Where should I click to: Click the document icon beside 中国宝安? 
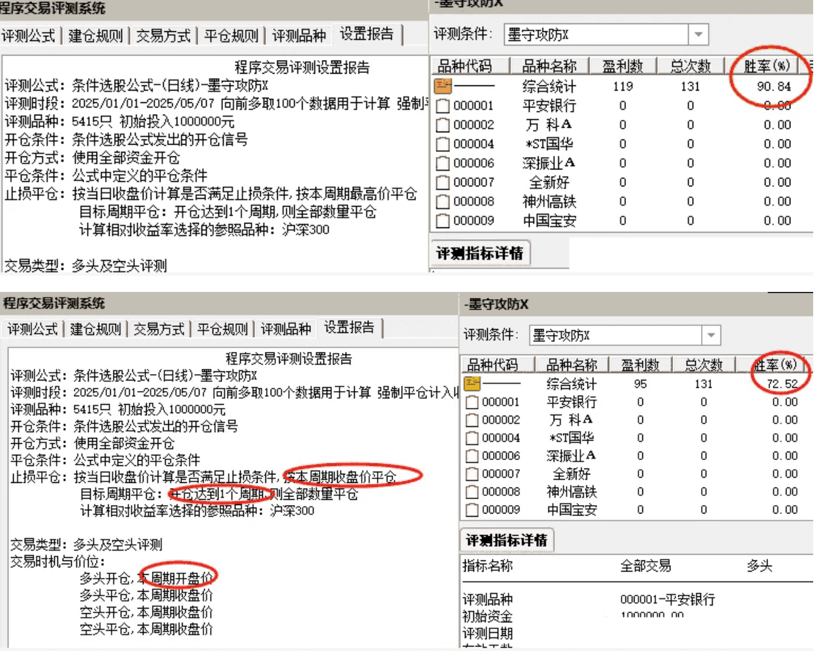(x=442, y=220)
